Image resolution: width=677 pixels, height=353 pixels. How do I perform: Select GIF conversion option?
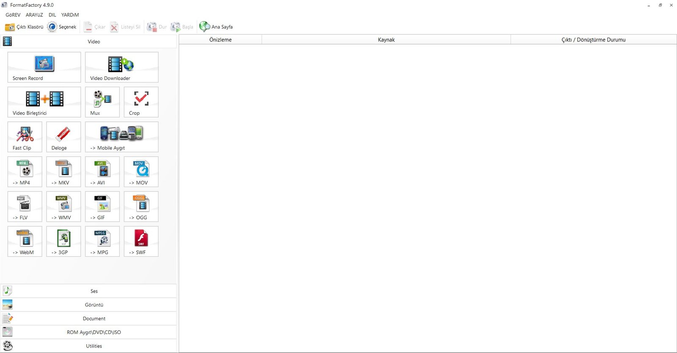pos(102,206)
